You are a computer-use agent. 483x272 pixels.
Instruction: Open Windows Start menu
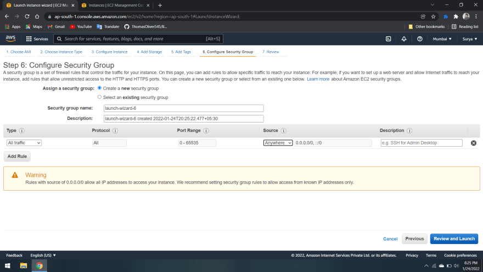(x=7, y=265)
